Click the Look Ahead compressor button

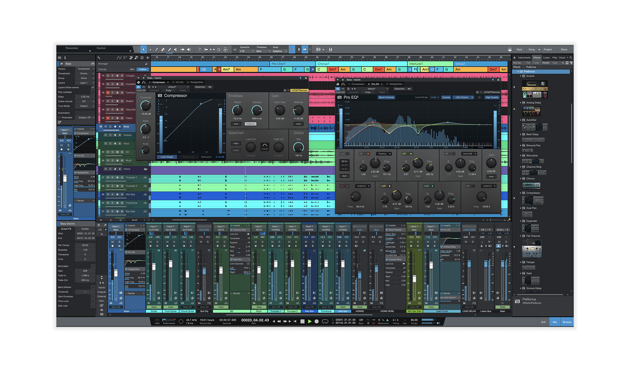167,157
